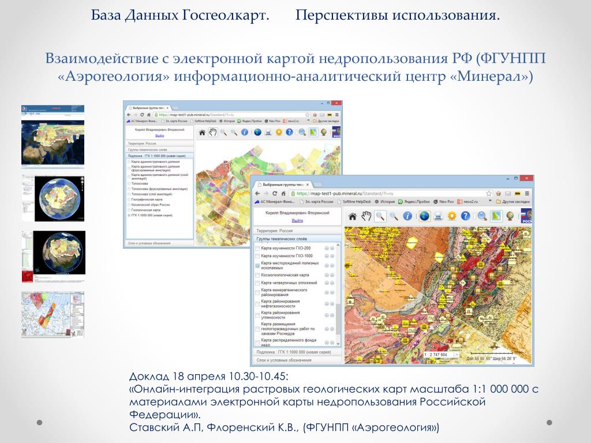Viewport: 591px width, 443px height.
Task: Expand Территория: Россия panel in the back window
Action: click(159, 144)
